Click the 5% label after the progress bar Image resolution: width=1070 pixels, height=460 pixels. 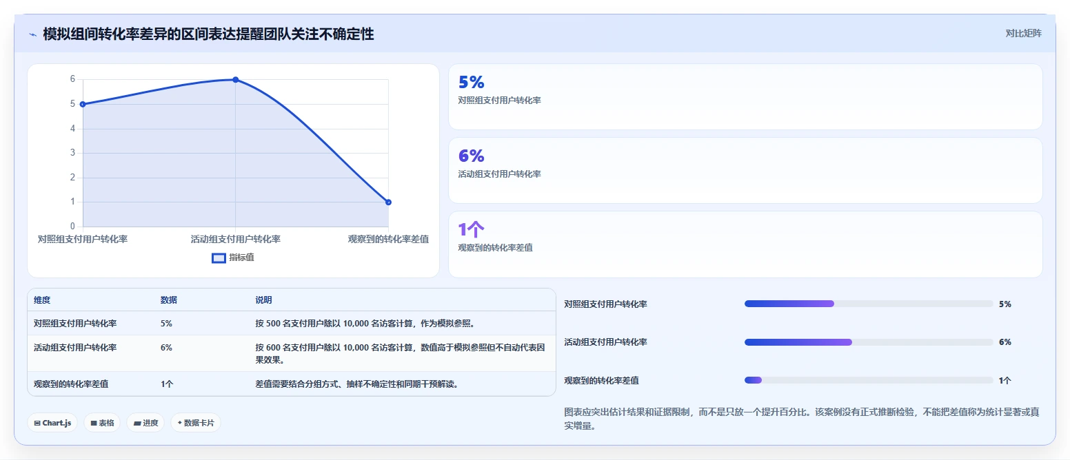pos(1005,304)
